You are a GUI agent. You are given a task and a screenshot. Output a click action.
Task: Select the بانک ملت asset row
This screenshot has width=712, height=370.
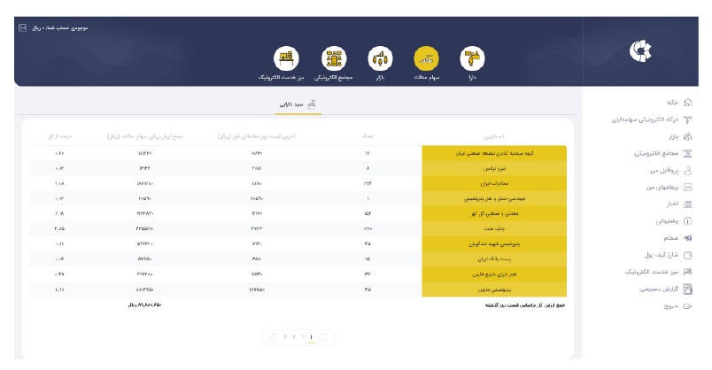coord(298,228)
